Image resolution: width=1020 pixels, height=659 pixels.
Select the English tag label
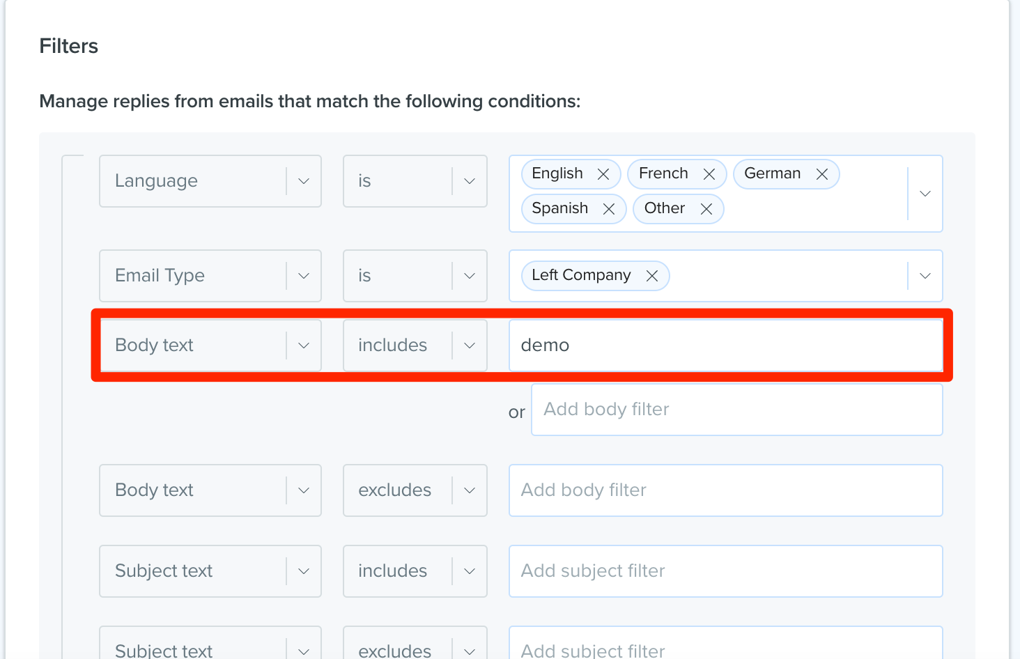(557, 173)
